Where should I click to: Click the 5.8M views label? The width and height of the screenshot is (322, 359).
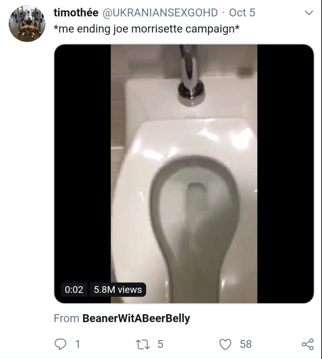[x=118, y=290]
